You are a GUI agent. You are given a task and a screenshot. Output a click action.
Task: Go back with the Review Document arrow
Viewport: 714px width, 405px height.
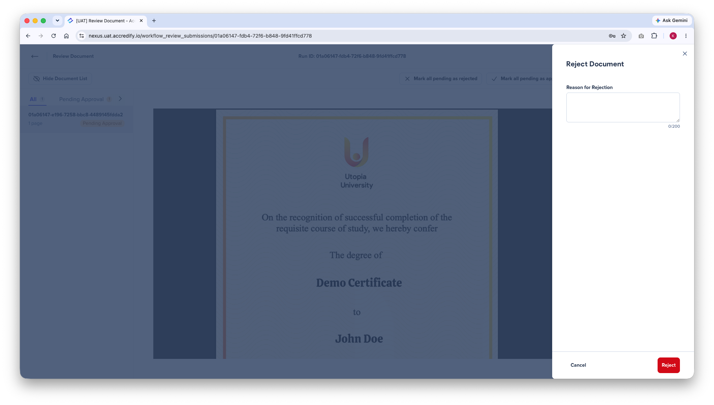[x=34, y=56]
